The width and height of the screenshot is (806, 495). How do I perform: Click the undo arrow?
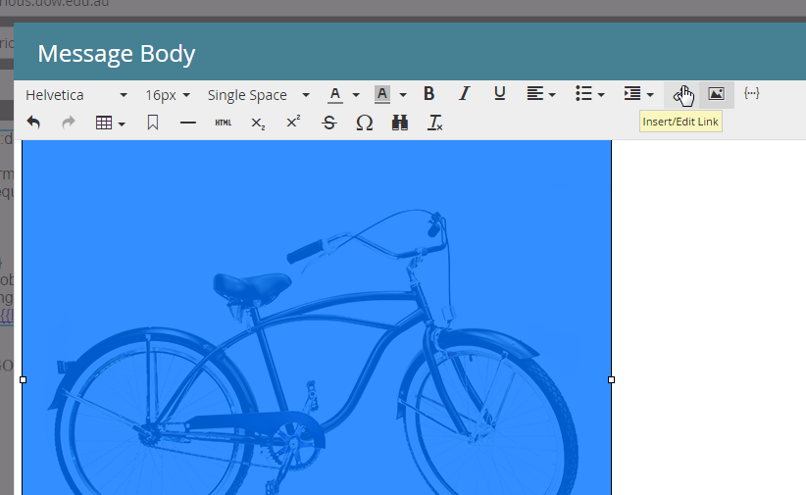(33, 123)
